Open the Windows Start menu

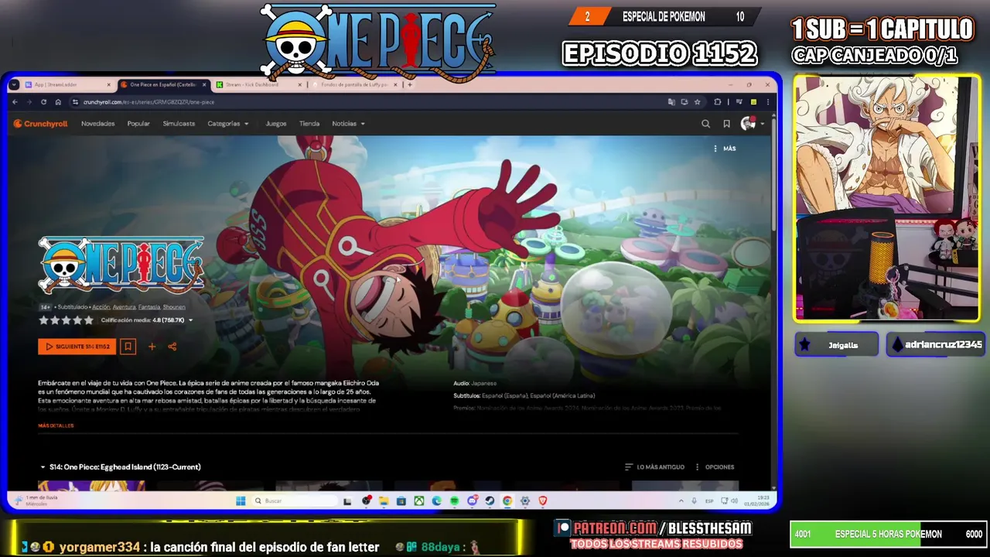click(x=241, y=501)
